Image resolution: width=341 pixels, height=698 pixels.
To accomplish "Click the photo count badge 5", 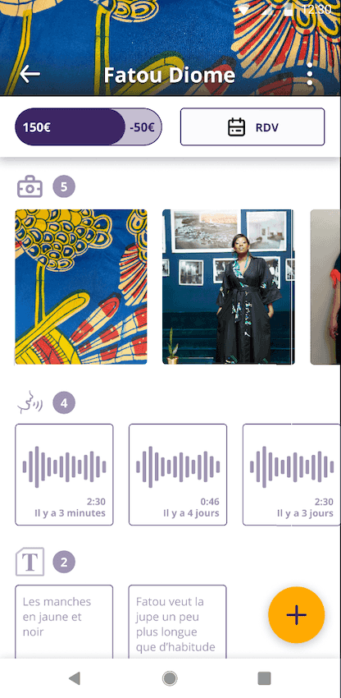I will [64, 186].
